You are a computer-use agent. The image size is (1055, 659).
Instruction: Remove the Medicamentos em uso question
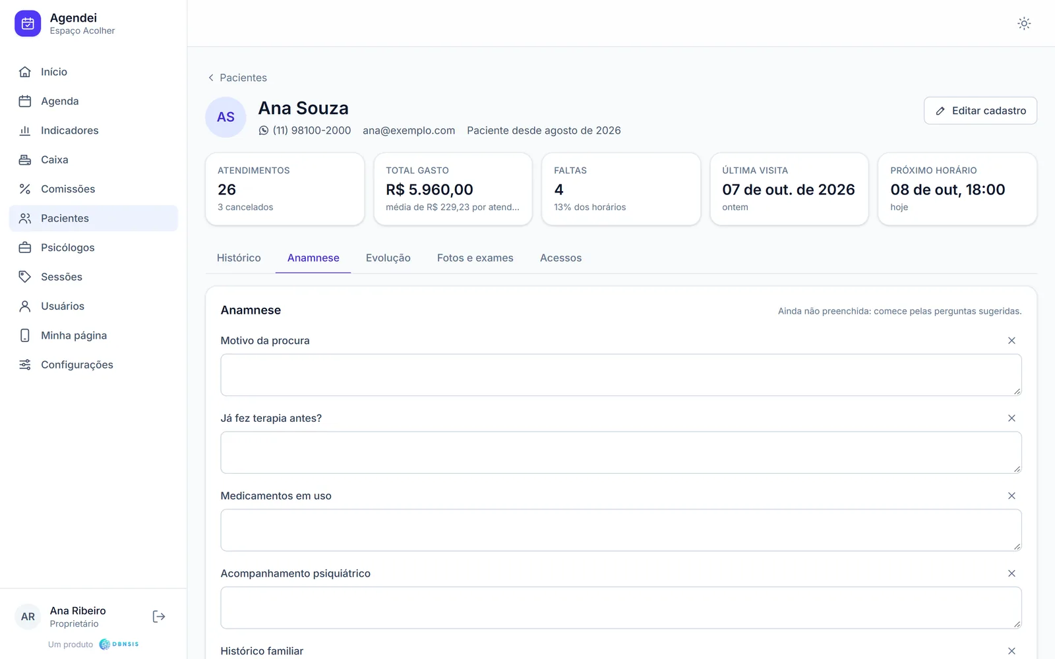[1011, 496]
